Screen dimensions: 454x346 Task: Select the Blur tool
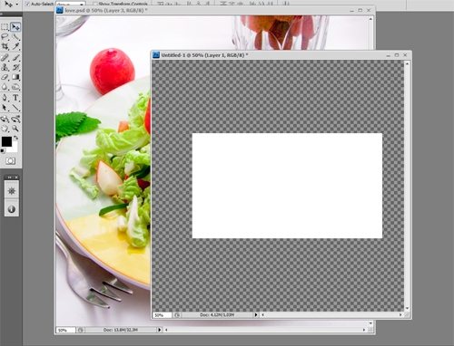(x=5, y=87)
